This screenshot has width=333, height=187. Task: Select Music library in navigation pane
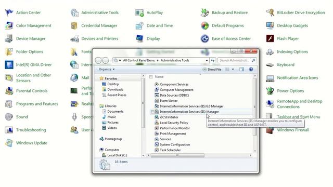point(111,117)
